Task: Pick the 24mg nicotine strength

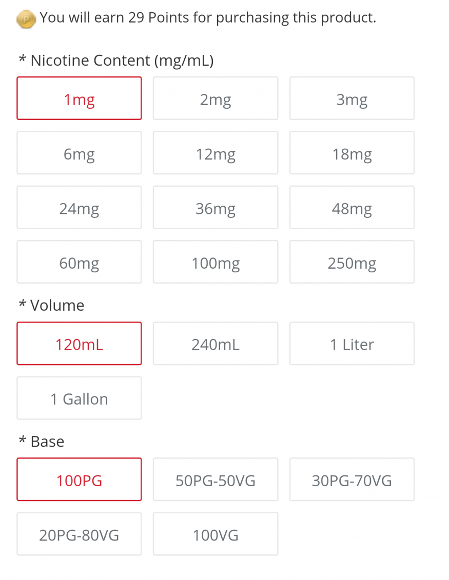Action: tap(79, 208)
